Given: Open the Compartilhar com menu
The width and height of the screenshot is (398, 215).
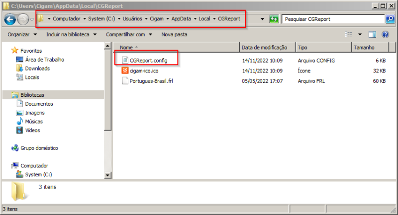Looking at the screenshot, I should click(129, 34).
